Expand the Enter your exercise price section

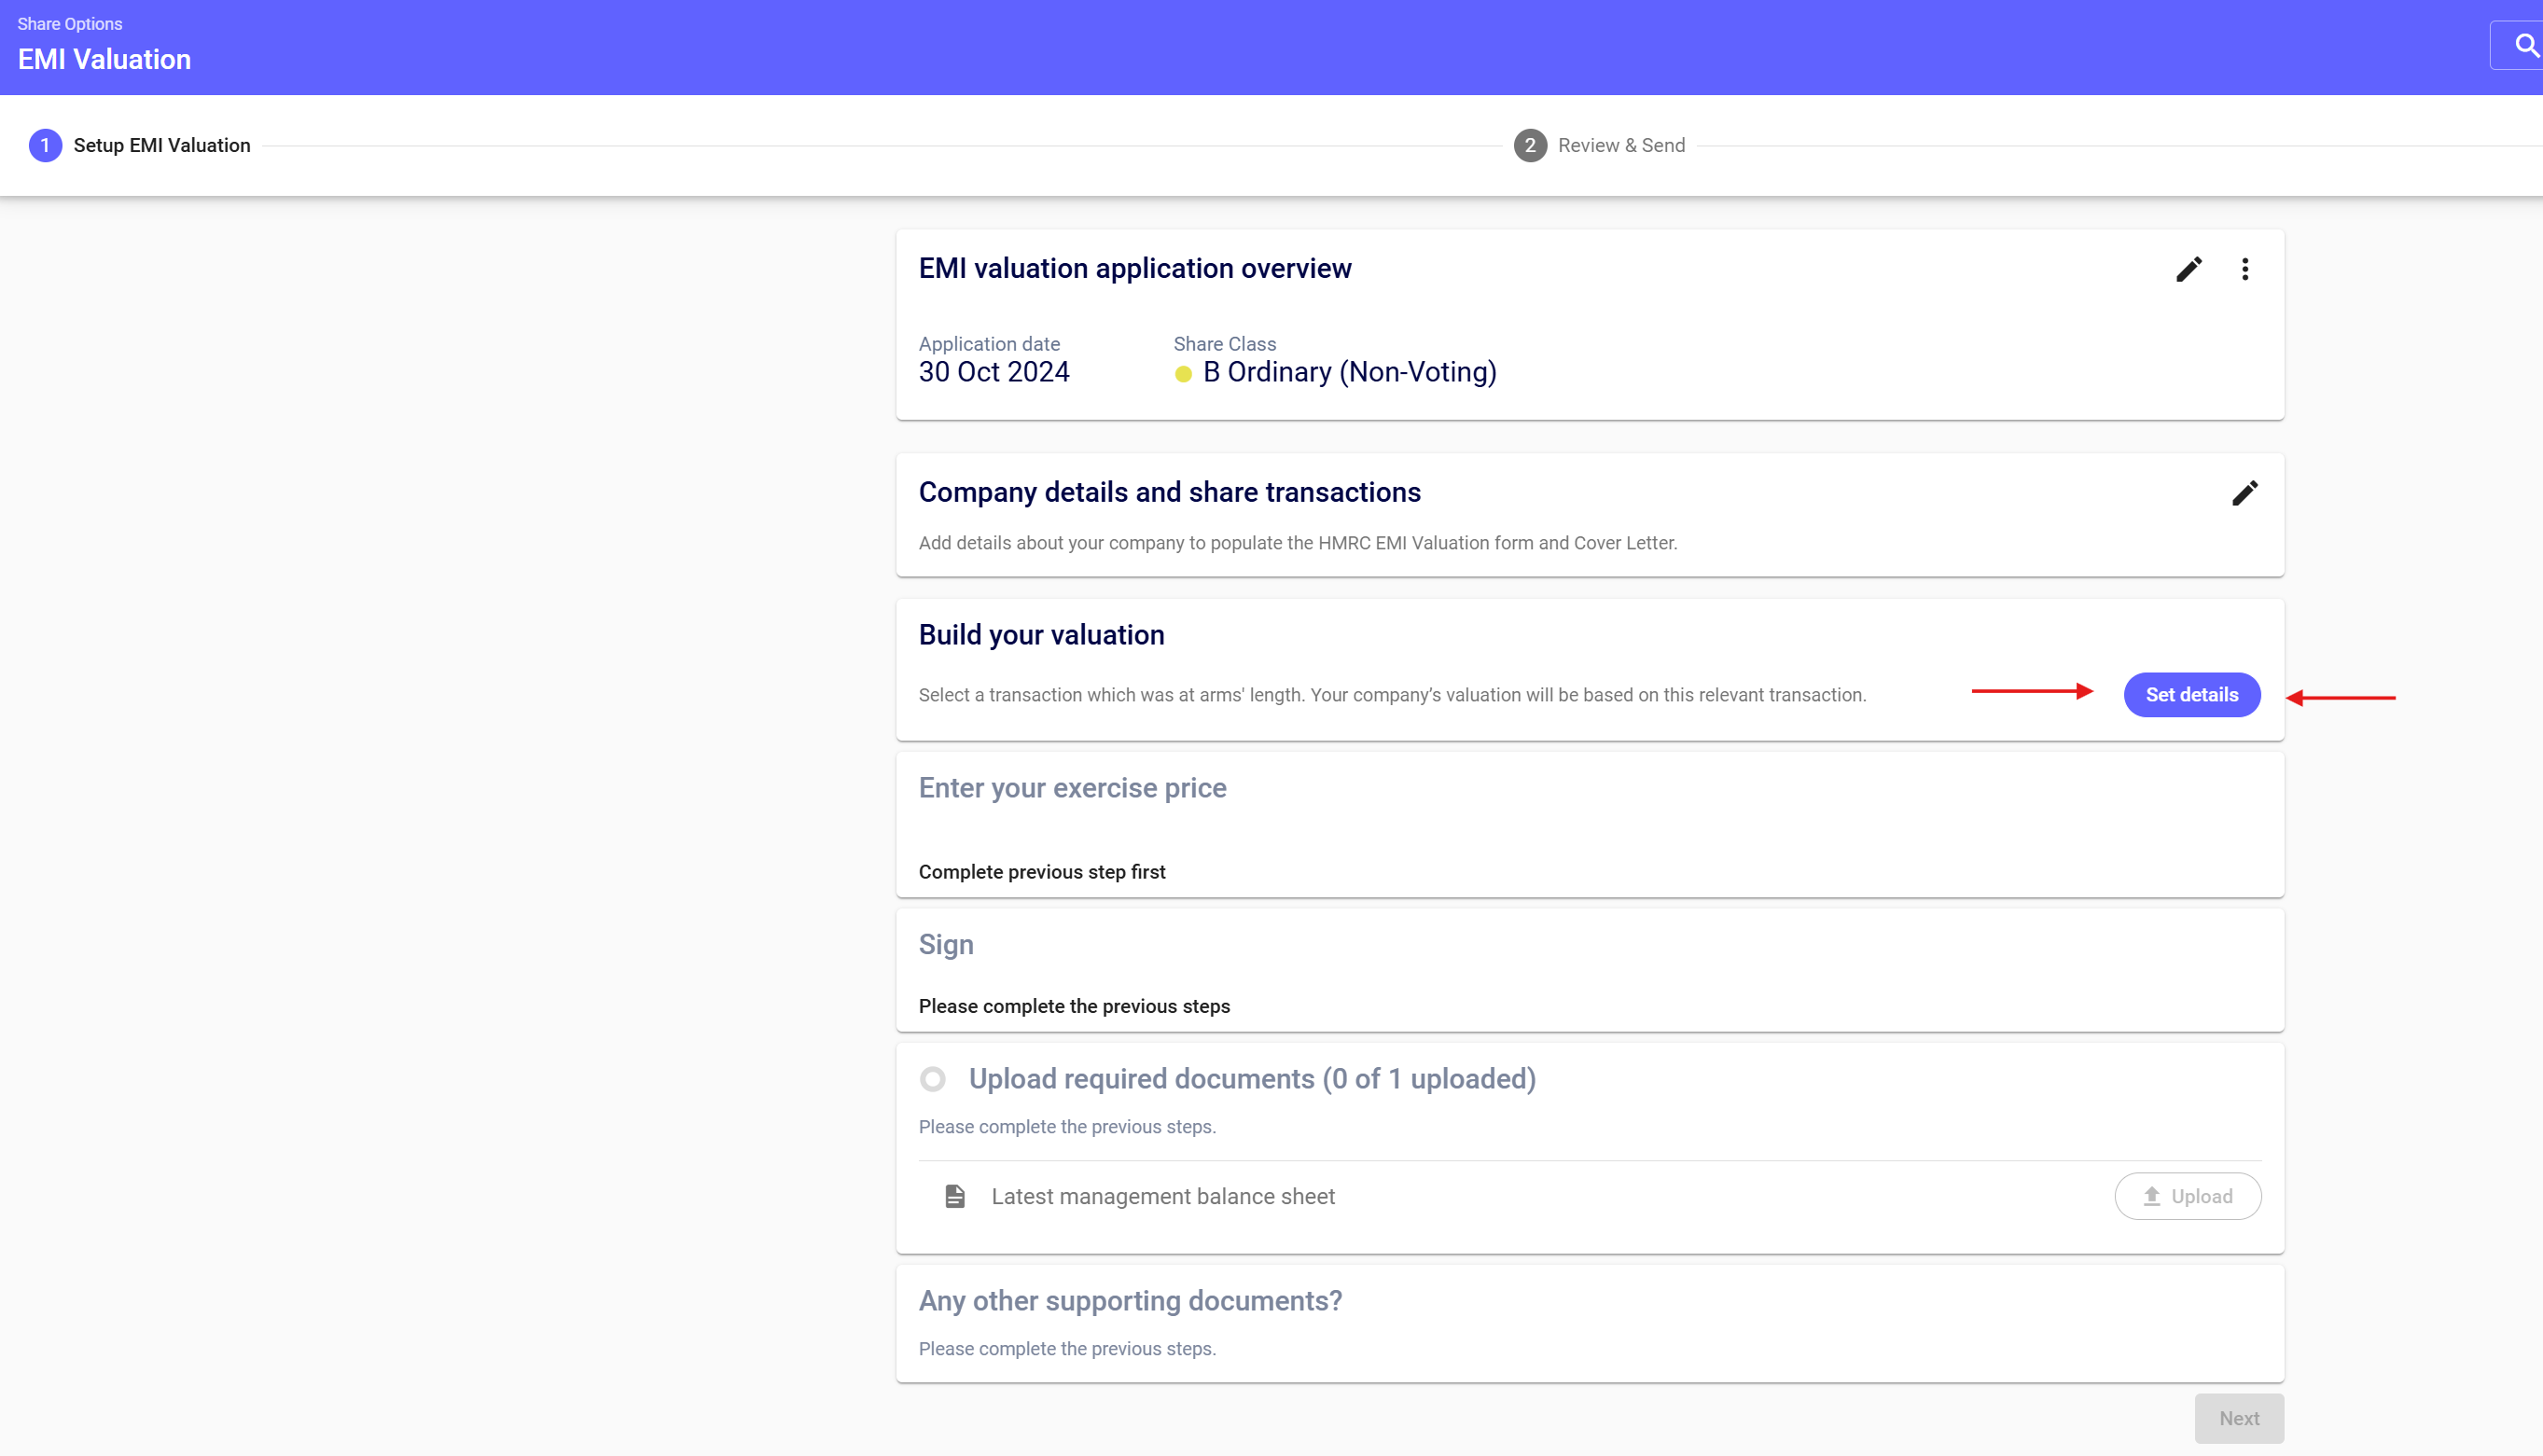(1072, 788)
